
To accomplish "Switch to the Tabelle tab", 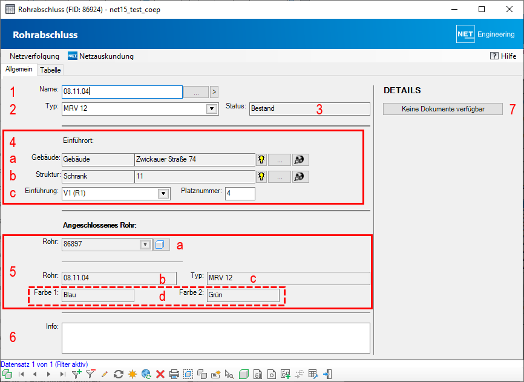I will click(50, 70).
